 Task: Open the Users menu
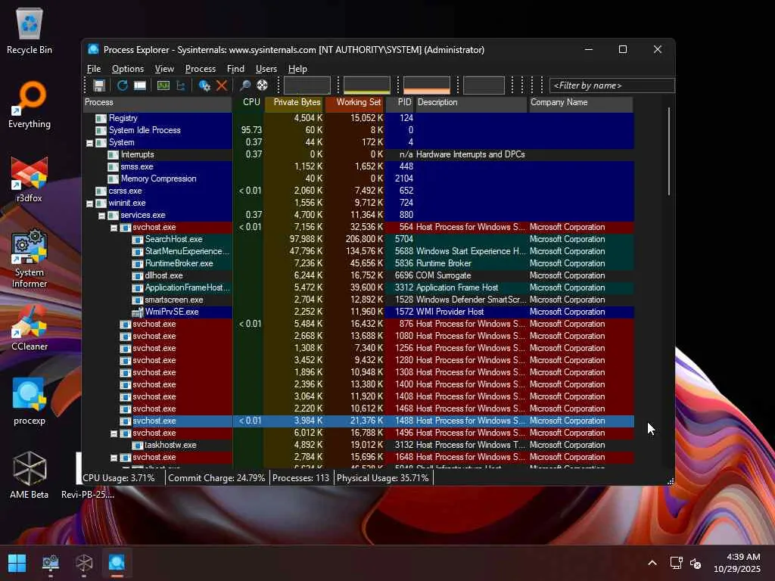pyautogui.click(x=266, y=69)
